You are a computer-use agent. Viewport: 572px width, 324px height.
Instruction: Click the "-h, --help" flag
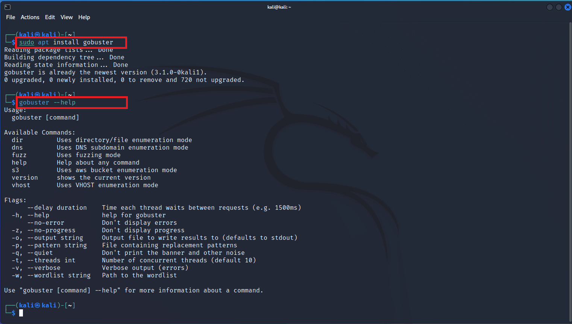coord(30,215)
